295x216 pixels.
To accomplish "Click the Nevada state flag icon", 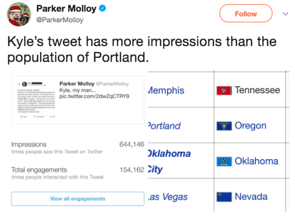I will click(x=224, y=197).
